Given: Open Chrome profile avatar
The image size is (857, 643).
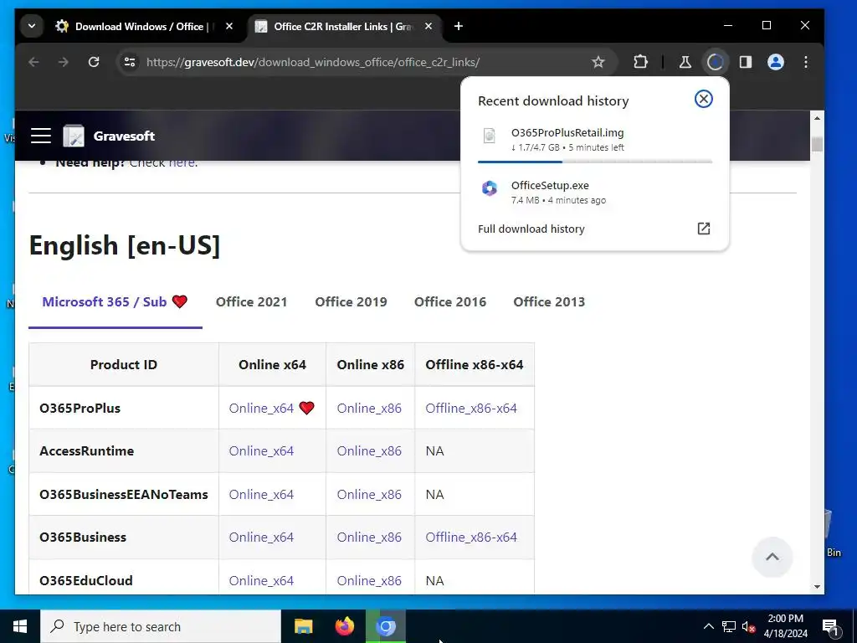Looking at the screenshot, I should (x=776, y=62).
